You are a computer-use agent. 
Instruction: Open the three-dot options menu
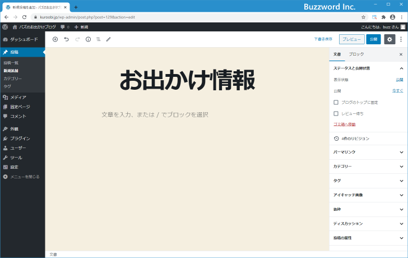pyautogui.click(x=401, y=39)
